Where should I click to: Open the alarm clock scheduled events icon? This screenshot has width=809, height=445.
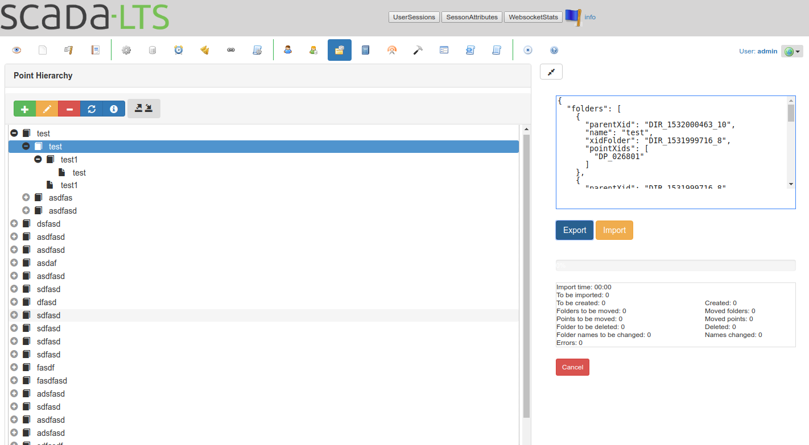click(179, 50)
